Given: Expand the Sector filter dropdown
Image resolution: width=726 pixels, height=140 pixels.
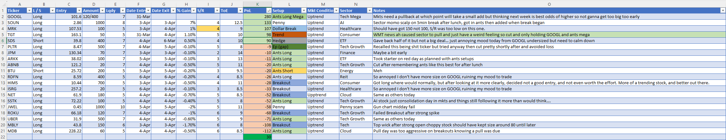Looking at the screenshot, I should pos(369,10).
